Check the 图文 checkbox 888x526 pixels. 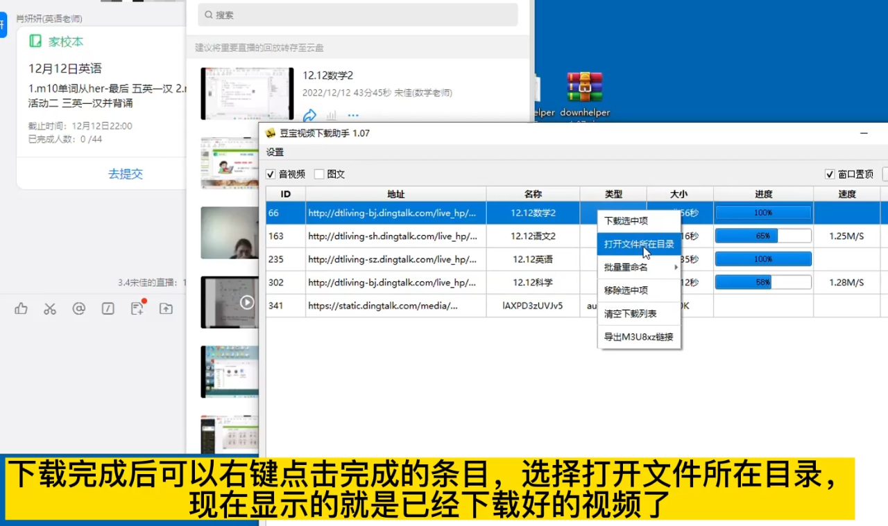(x=319, y=174)
